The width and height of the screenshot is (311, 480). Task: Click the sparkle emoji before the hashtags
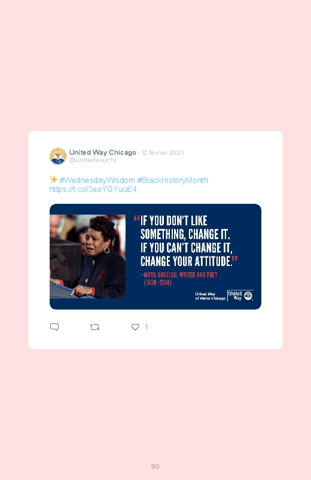tap(53, 180)
